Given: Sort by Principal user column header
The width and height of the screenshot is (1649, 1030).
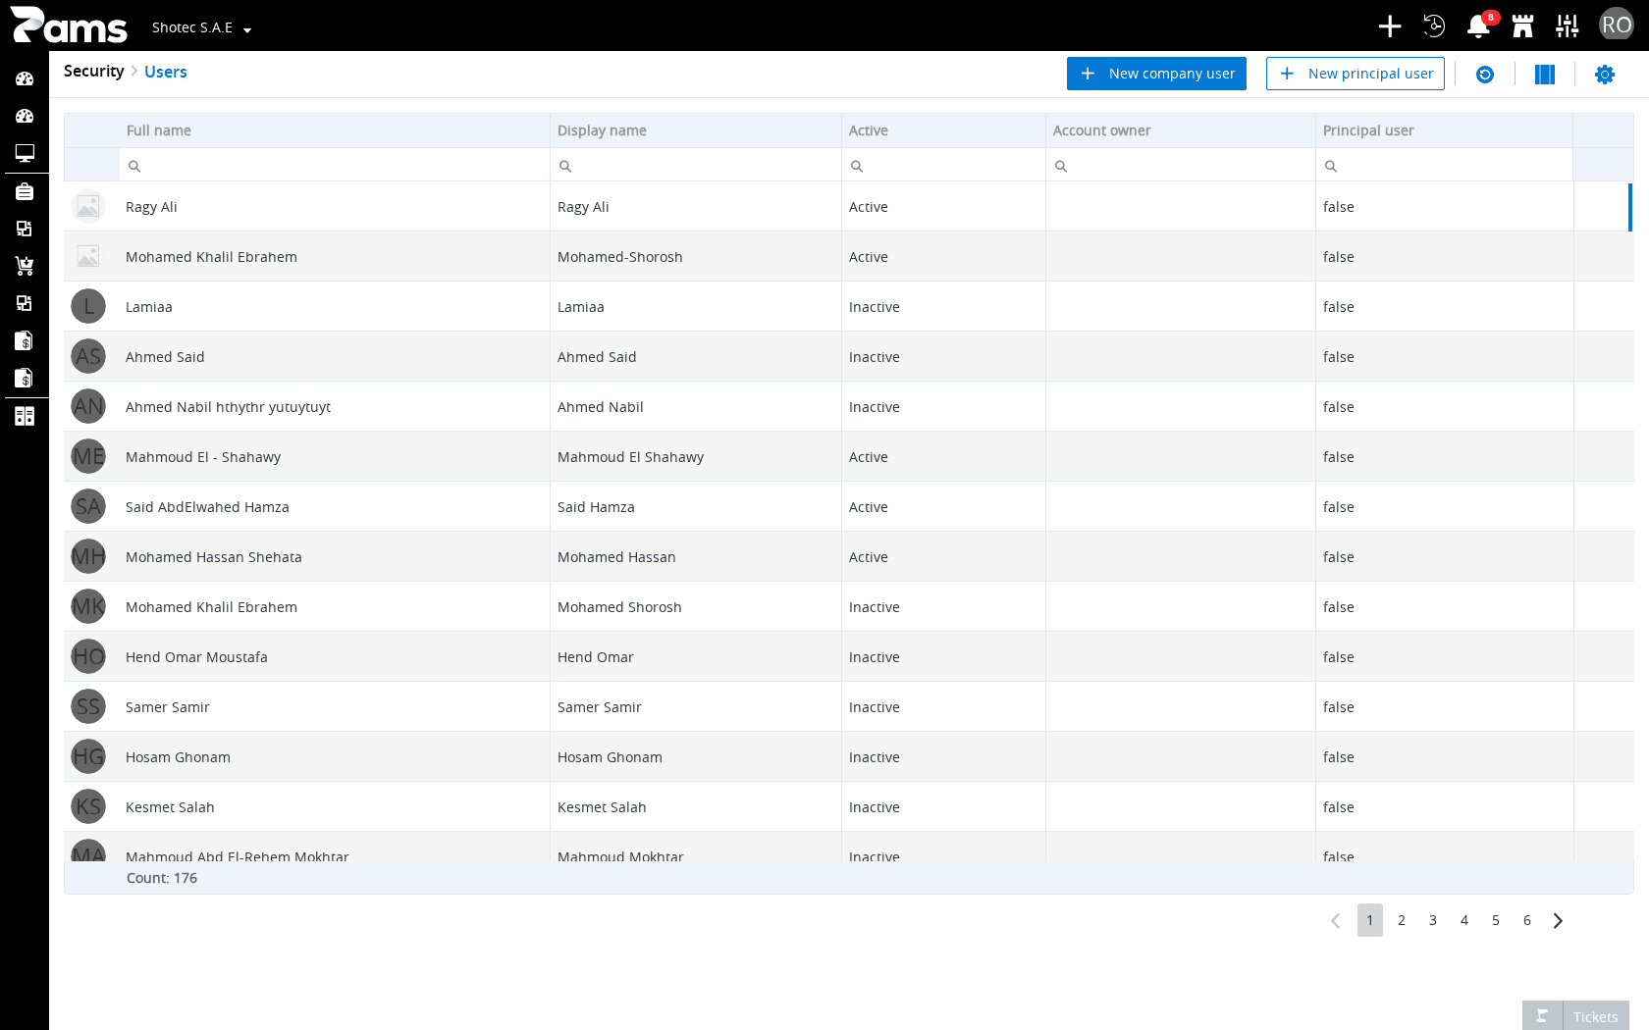Looking at the screenshot, I should click(x=1444, y=130).
